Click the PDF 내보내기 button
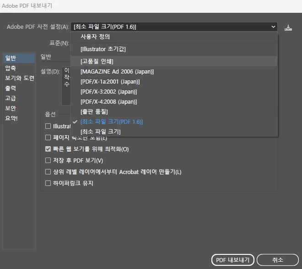The height and width of the screenshot is (269, 302). 232,260
